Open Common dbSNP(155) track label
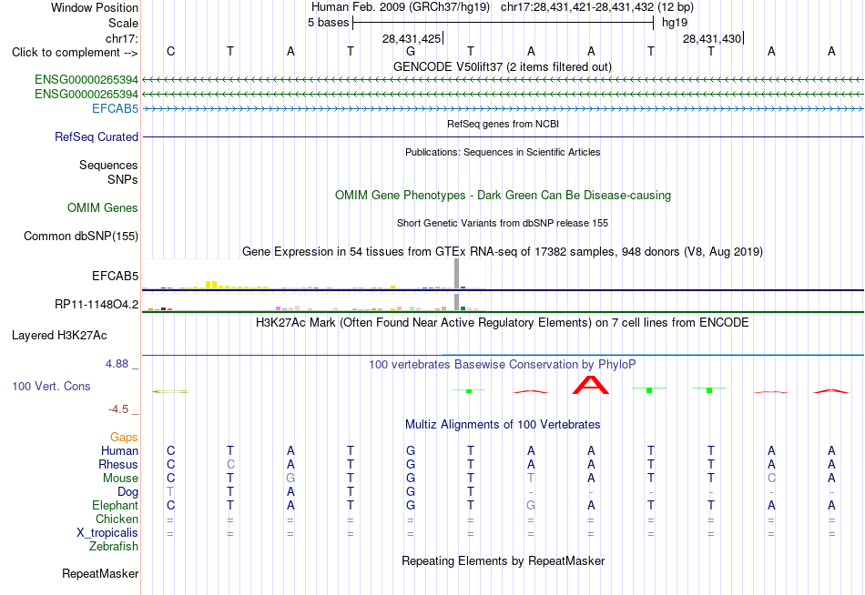 tap(80, 236)
